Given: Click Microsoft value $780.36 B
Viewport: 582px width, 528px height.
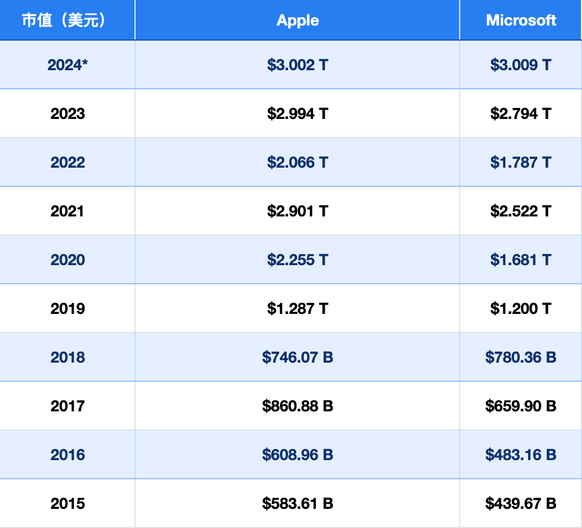Looking at the screenshot, I should tap(521, 357).
